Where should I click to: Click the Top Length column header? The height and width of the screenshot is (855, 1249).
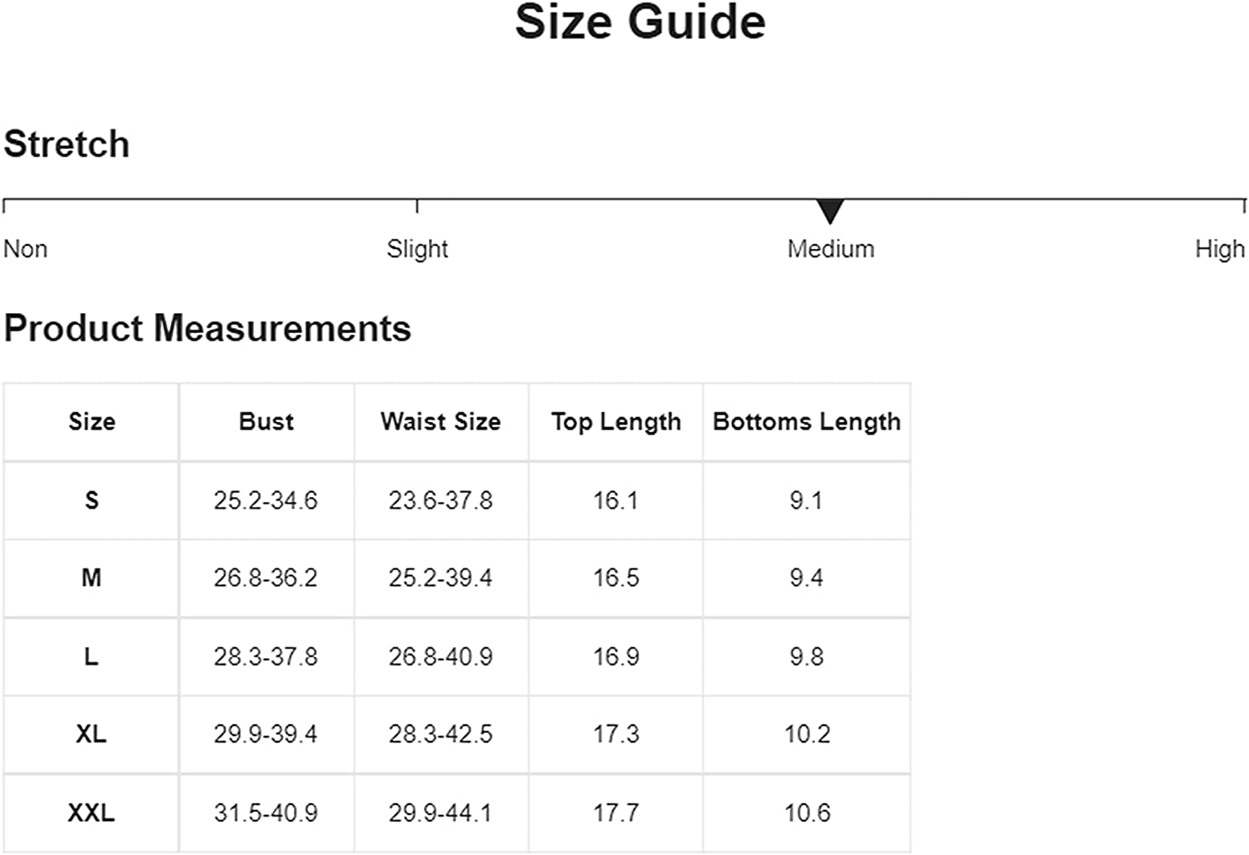click(616, 422)
